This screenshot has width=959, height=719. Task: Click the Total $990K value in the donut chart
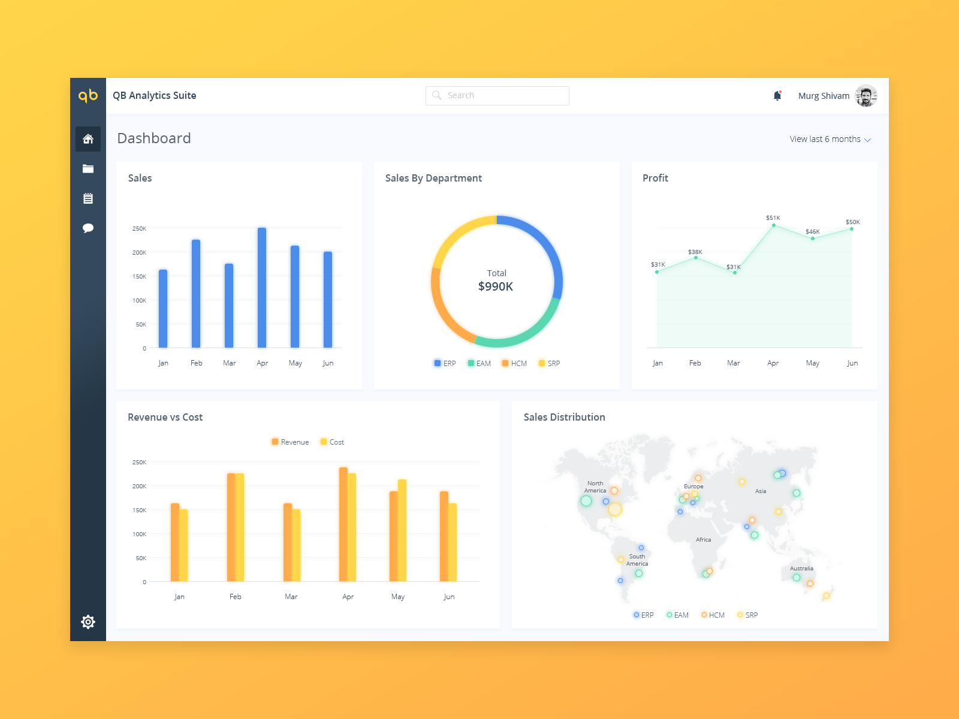(x=496, y=280)
